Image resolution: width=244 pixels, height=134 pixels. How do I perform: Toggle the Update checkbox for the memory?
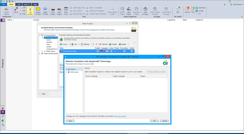click(x=132, y=51)
